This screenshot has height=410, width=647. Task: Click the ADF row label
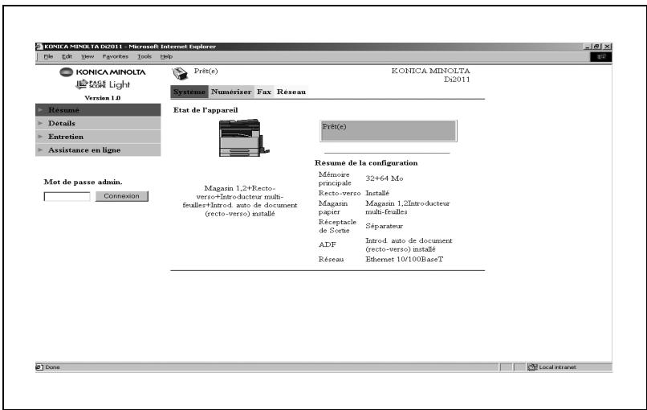tap(328, 244)
